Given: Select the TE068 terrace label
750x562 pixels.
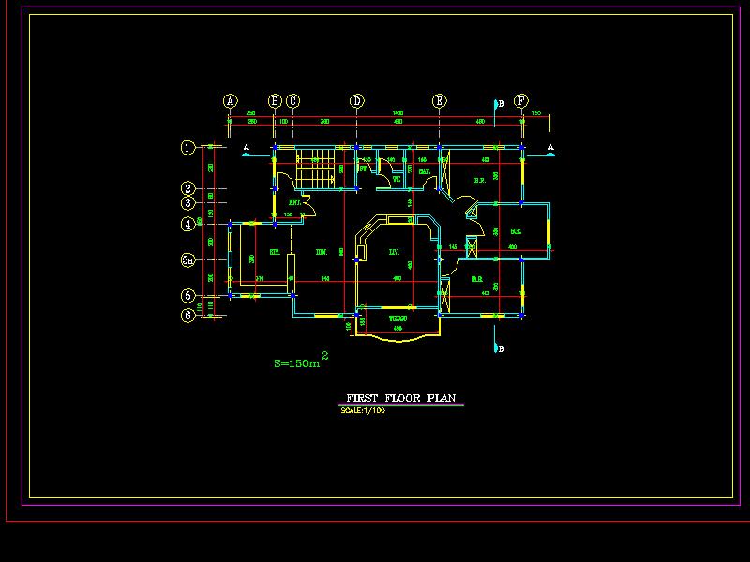Looking at the screenshot, I should click(x=397, y=318).
